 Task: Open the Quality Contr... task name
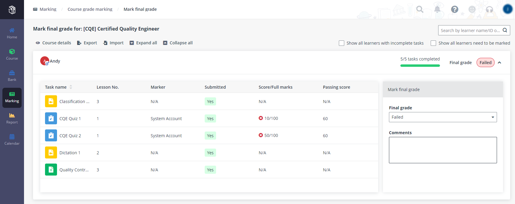[x=74, y=170]
